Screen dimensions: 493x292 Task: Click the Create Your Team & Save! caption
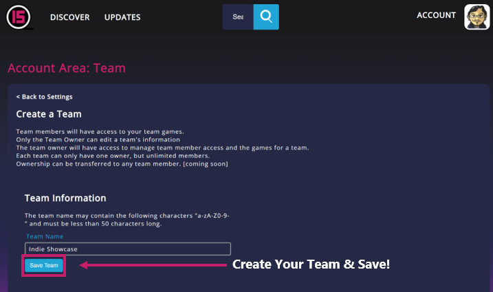311,264
